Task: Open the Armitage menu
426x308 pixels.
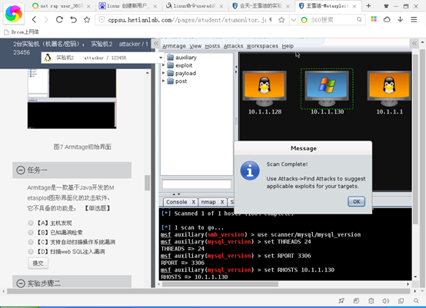Action: (x=174, y=46)
